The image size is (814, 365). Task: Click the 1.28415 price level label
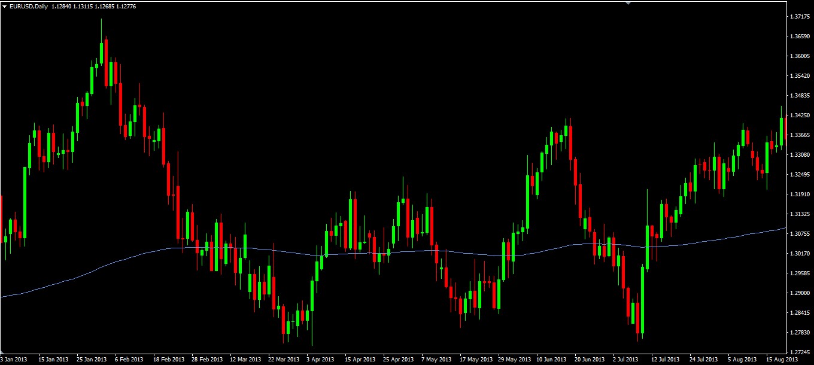click(800, 313)
